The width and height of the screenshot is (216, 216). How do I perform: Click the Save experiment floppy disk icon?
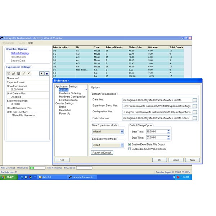click(19, 73)
